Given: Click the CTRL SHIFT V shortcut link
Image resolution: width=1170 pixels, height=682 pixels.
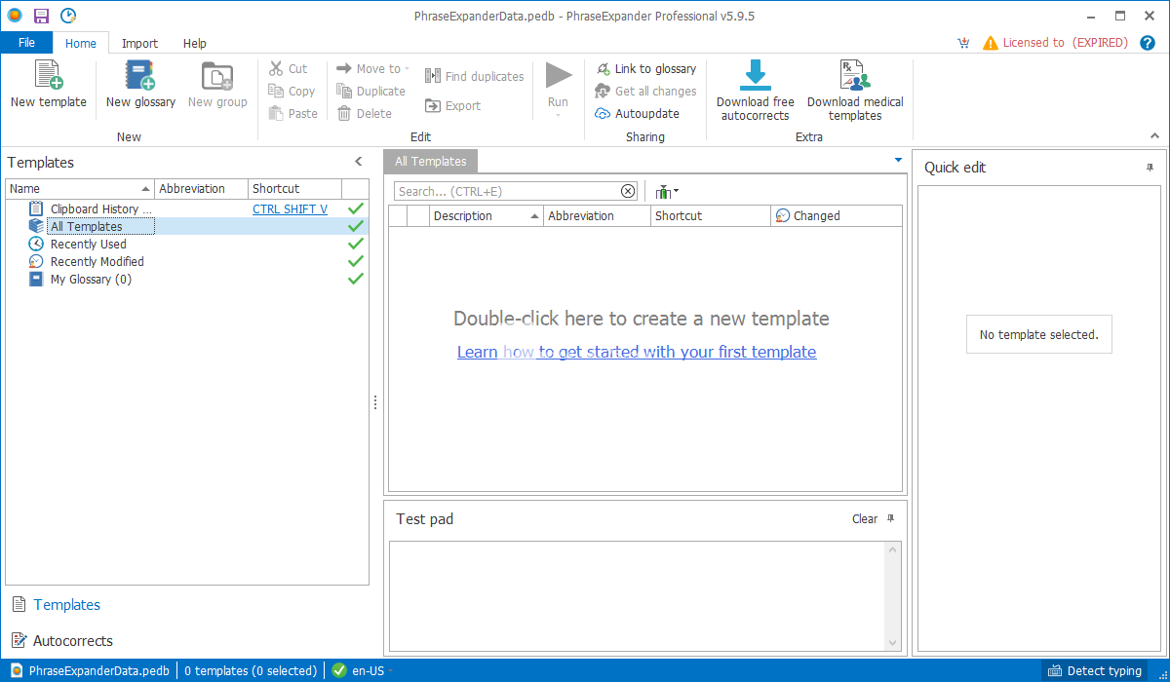Looking at the screenshot, I should [x=291, y=208].
